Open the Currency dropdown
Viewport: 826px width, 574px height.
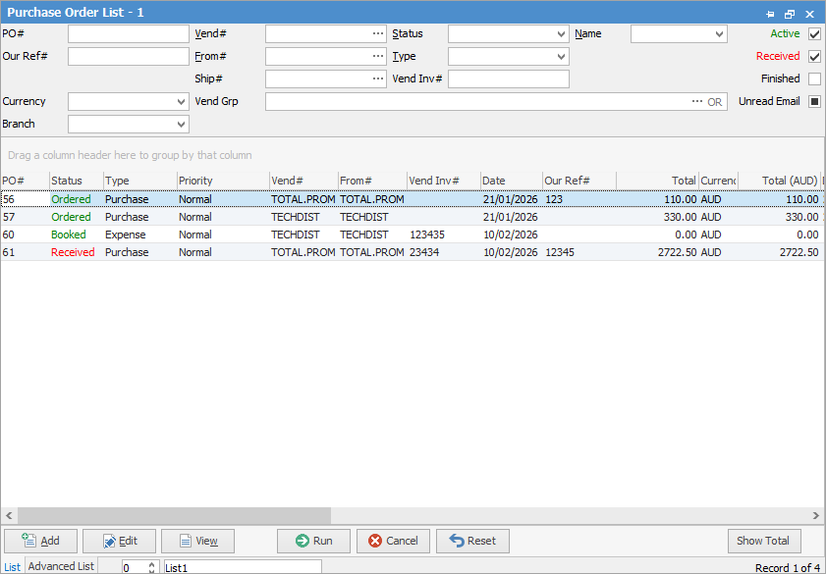181,102
